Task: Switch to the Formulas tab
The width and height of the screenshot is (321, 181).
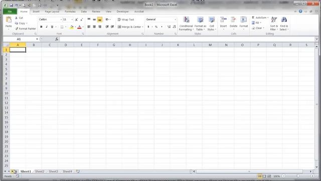Action: click(70, 12)
